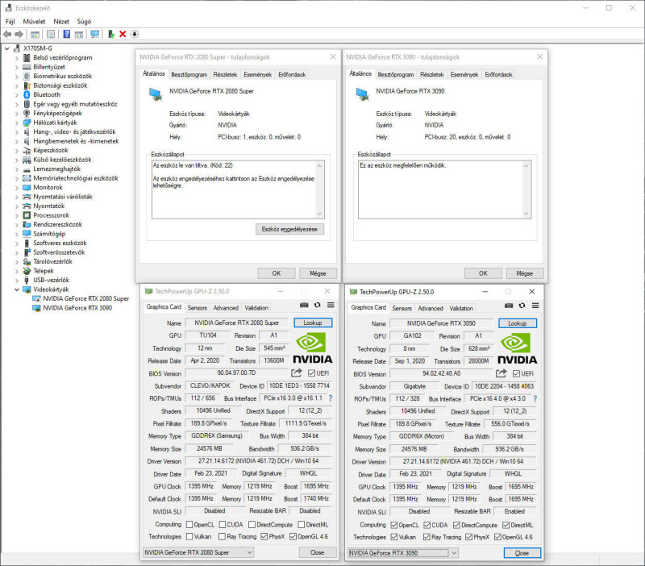645x566 pixels.
Task: Click the green enable device toolbar icon
Action: click(x=111, y=34)
